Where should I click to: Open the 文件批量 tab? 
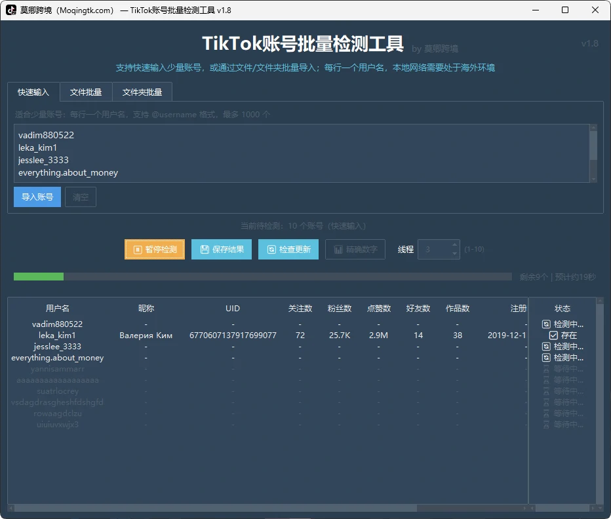tap(86, 92)
